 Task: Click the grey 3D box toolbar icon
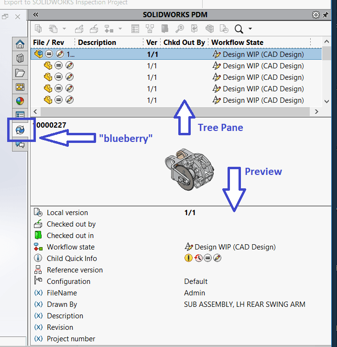pos(209,29)
